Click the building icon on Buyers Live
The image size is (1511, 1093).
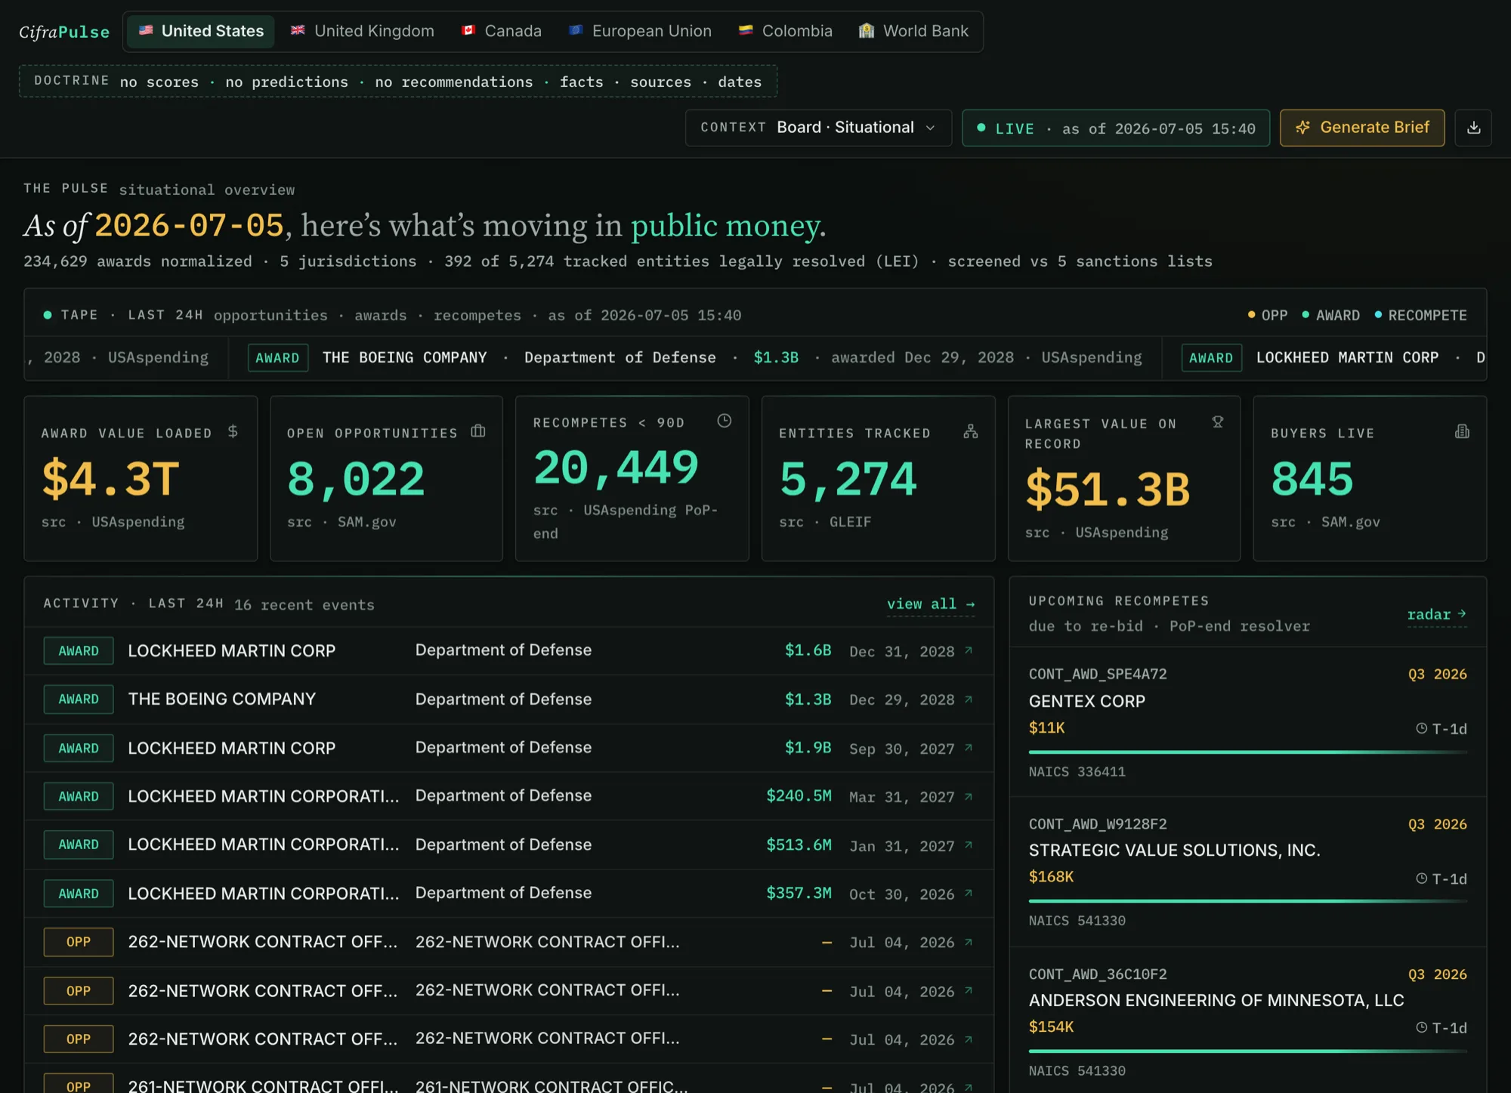click(1463, 431)
